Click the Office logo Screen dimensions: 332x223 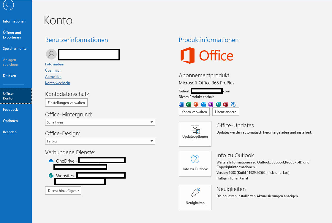click(207, 56)
